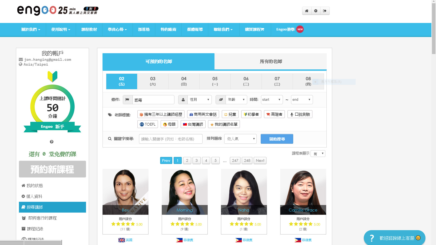Go to the Next results page
Screen dimensions: 436x245
260,160
